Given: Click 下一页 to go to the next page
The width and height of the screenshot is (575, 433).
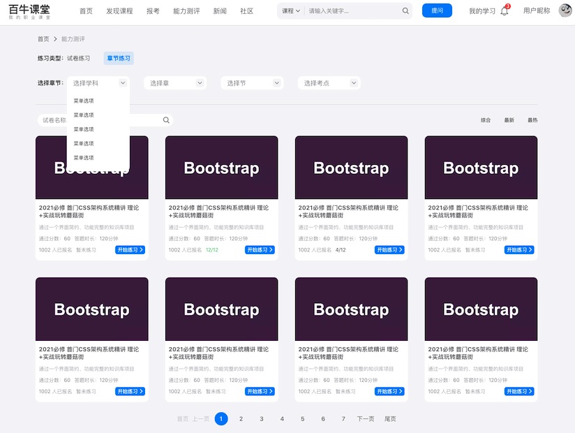Looking at the screenshot, I should 366,419.
